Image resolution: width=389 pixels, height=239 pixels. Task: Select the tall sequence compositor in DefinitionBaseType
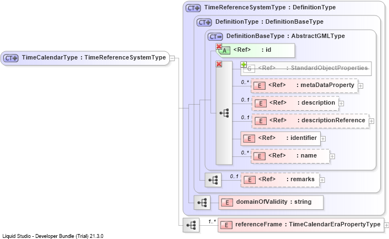point(224,113)
